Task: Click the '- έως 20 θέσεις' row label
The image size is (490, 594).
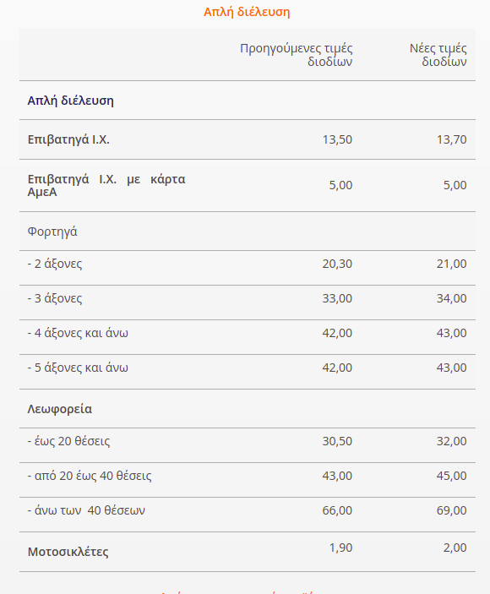Action: 68,441
